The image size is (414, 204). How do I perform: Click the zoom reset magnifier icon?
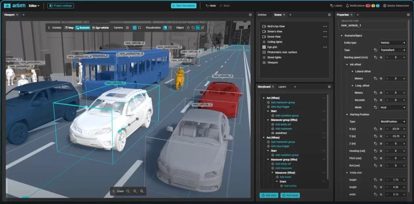(x=142, y=191)
